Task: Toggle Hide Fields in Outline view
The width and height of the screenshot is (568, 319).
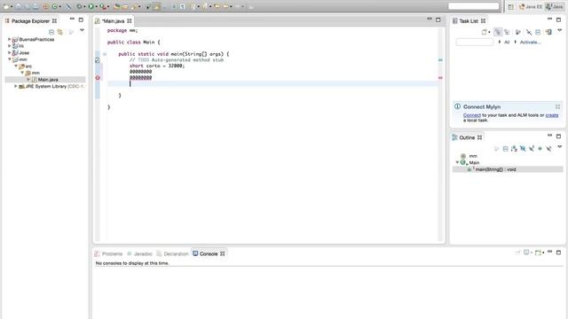Action: (523, 149)
